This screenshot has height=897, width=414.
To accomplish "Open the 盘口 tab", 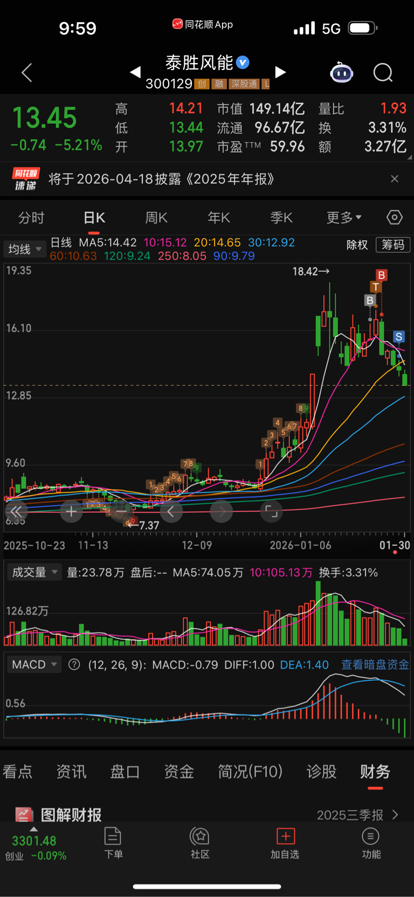I will [125, 771].
